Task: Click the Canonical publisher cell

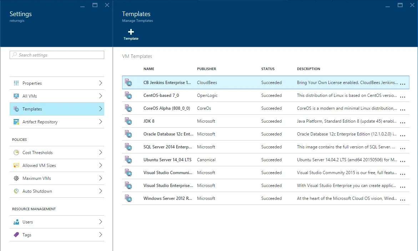Action: [206, 160]
